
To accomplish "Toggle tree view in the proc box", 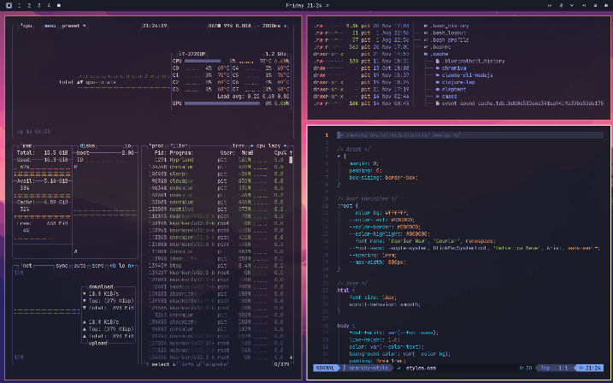I will [x=239, y=145].
